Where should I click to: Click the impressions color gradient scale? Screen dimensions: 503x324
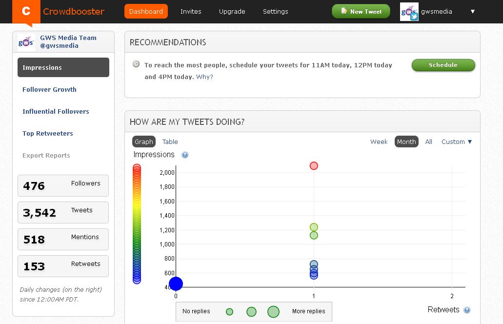[x=137, y=224]
